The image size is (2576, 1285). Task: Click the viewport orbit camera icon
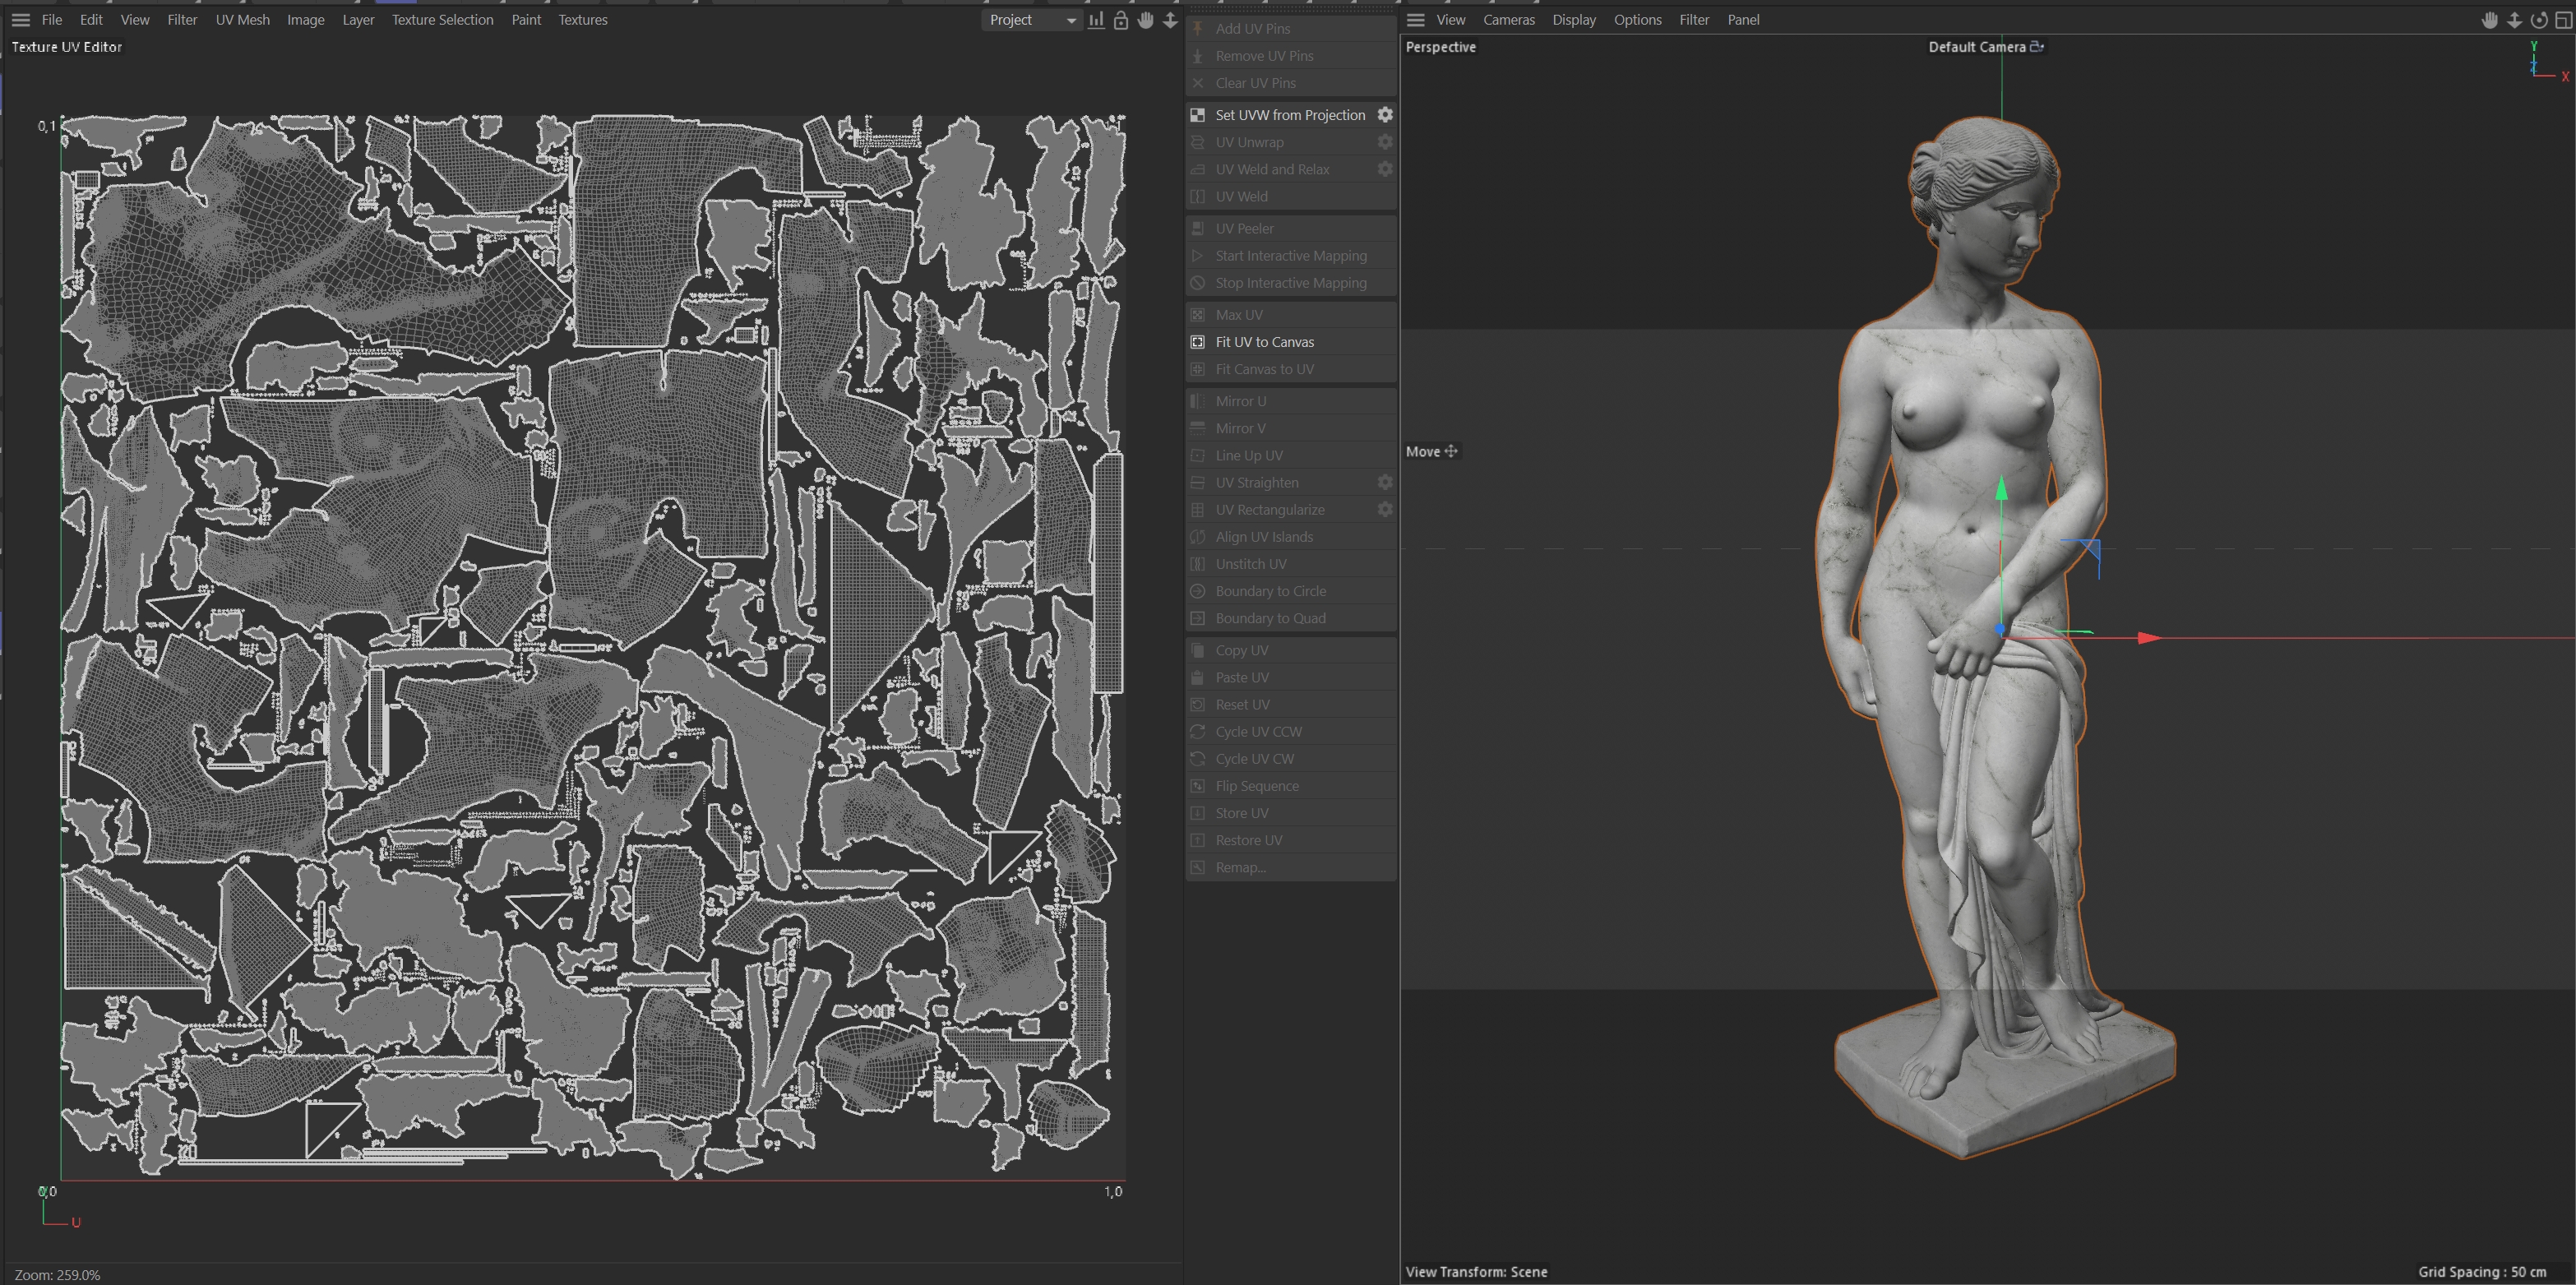(2538, 20)
